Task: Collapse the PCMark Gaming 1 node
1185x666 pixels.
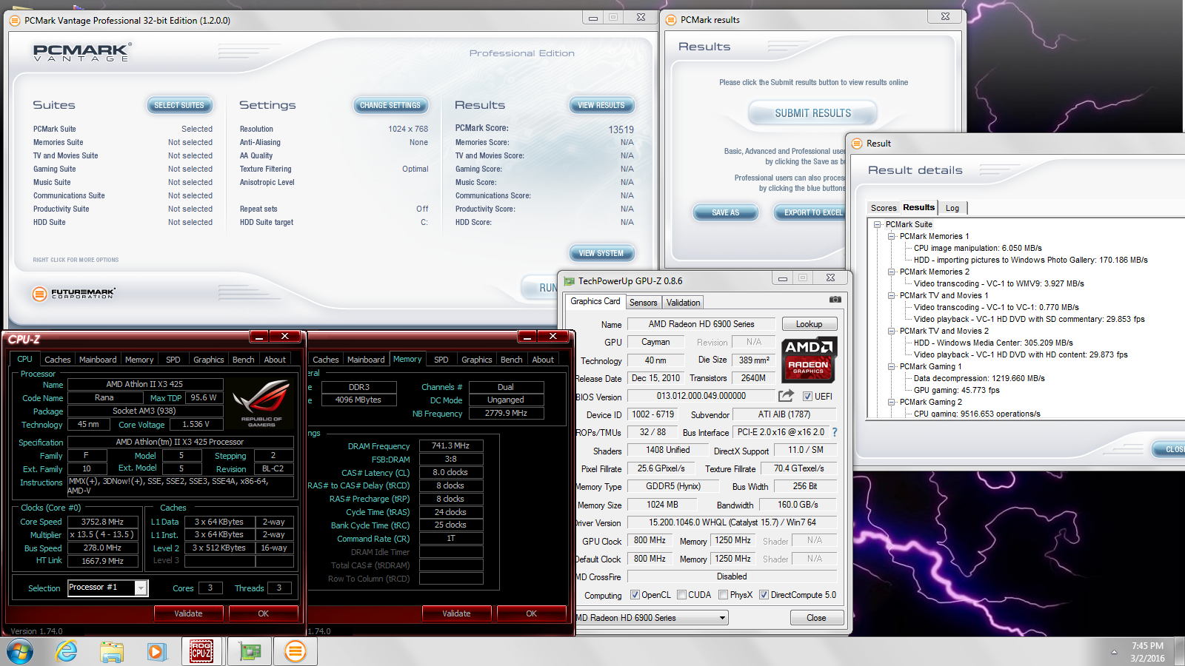Action: pyautogui.click(x=892, y=366)
